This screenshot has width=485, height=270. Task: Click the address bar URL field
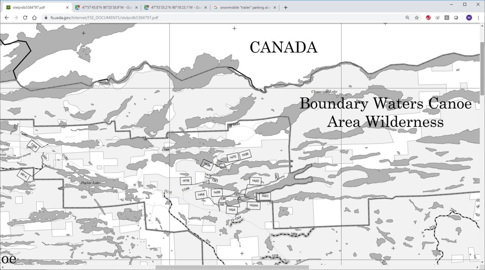228,17
